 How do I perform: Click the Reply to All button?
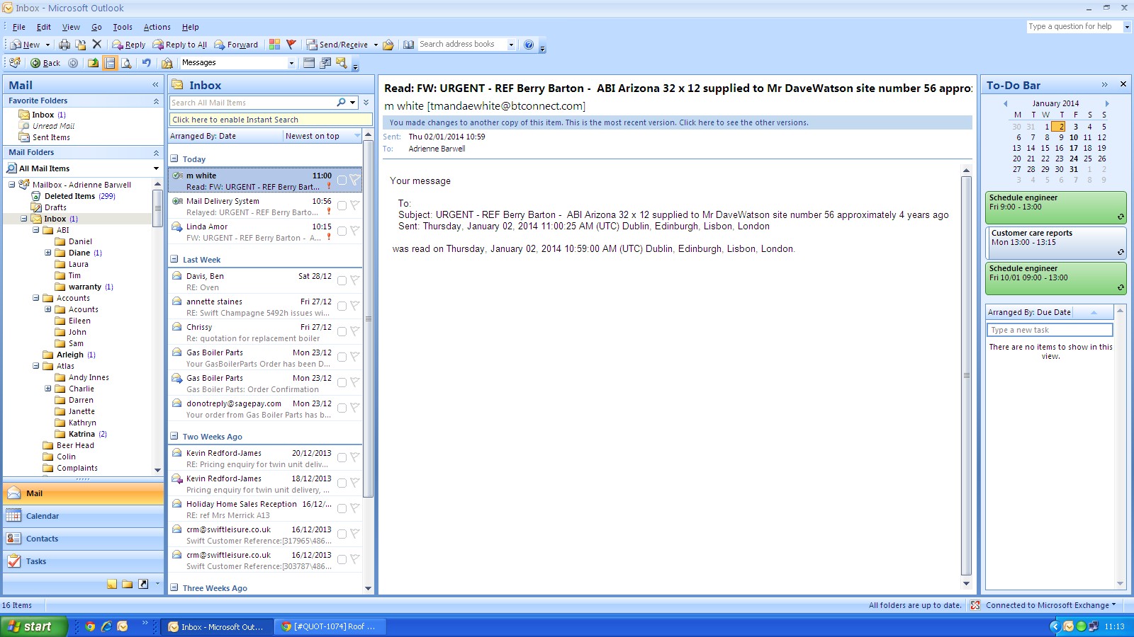click(x=180, y=45)
